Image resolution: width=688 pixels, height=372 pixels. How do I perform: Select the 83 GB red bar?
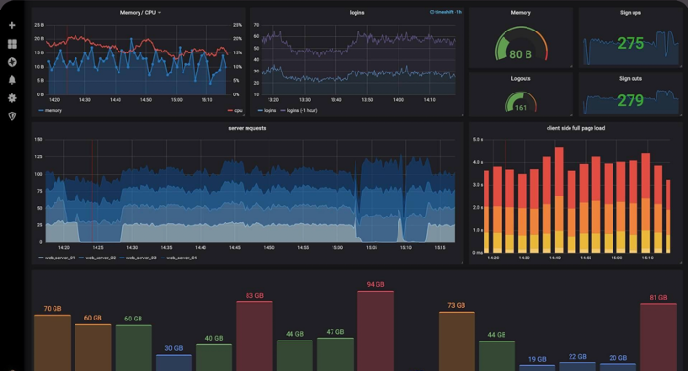[254, 337]
